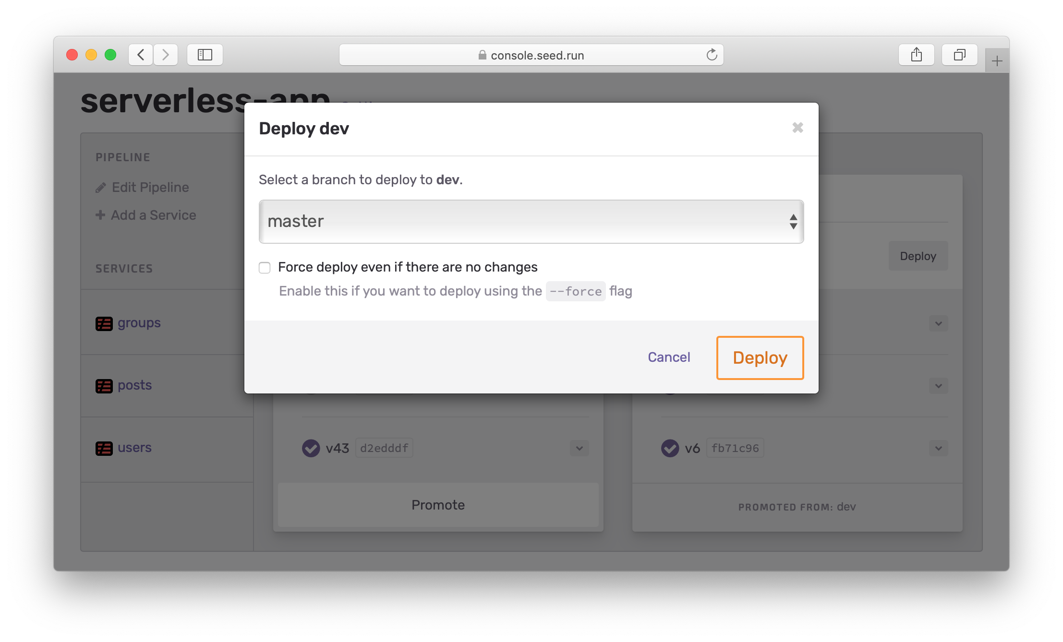Image resolution: width=1063 pixels, height=642 pixels.
Task: Click the Deploy button to confirm
Action: pyautogui.click(x=759, y=357)
